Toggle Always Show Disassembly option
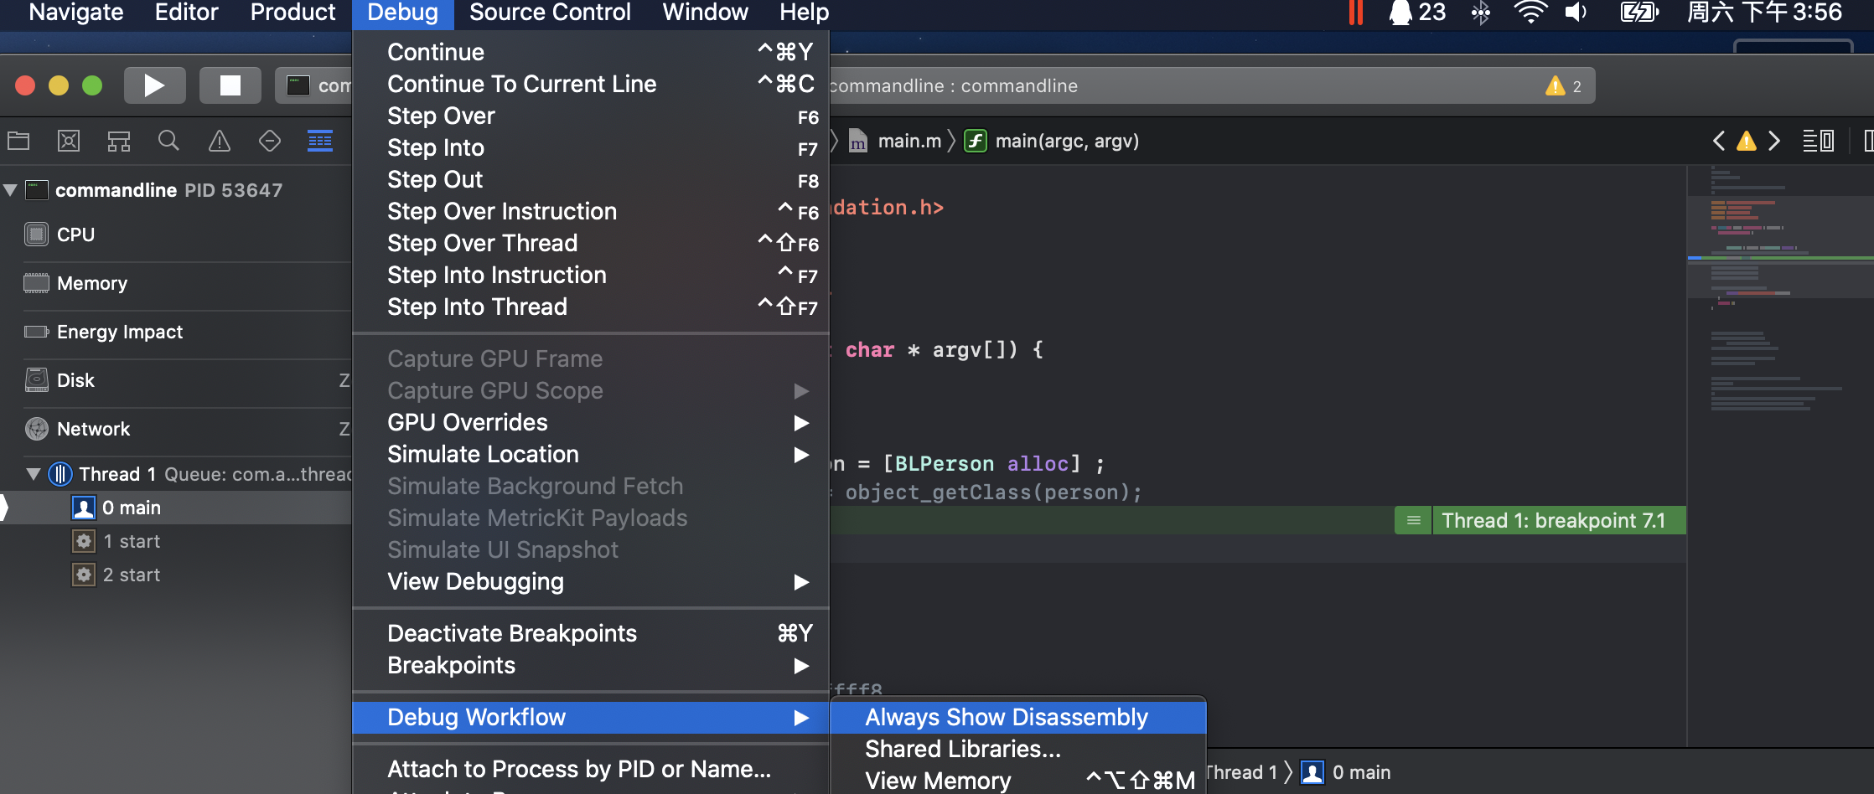 click(x=1006, y=717)
